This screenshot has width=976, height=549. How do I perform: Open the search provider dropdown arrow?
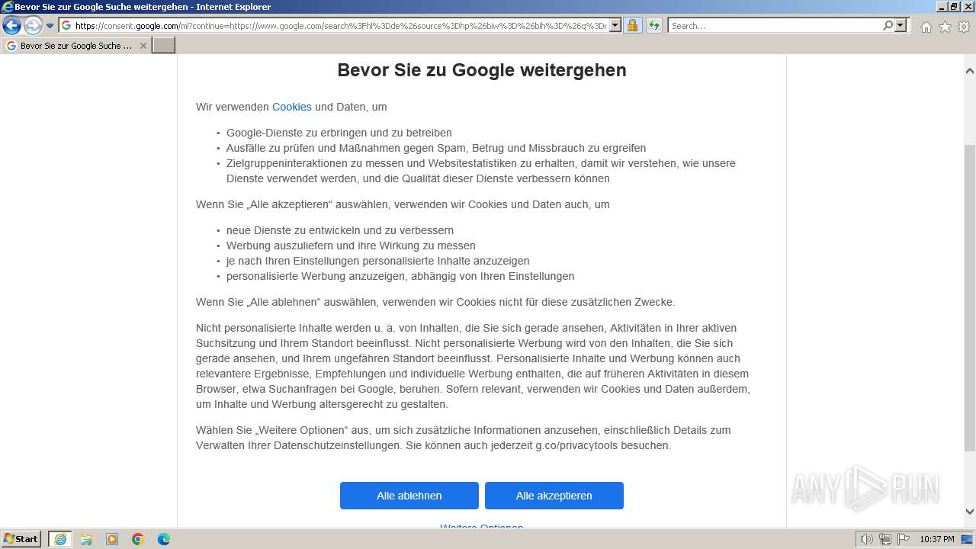[x=901, y=25]
